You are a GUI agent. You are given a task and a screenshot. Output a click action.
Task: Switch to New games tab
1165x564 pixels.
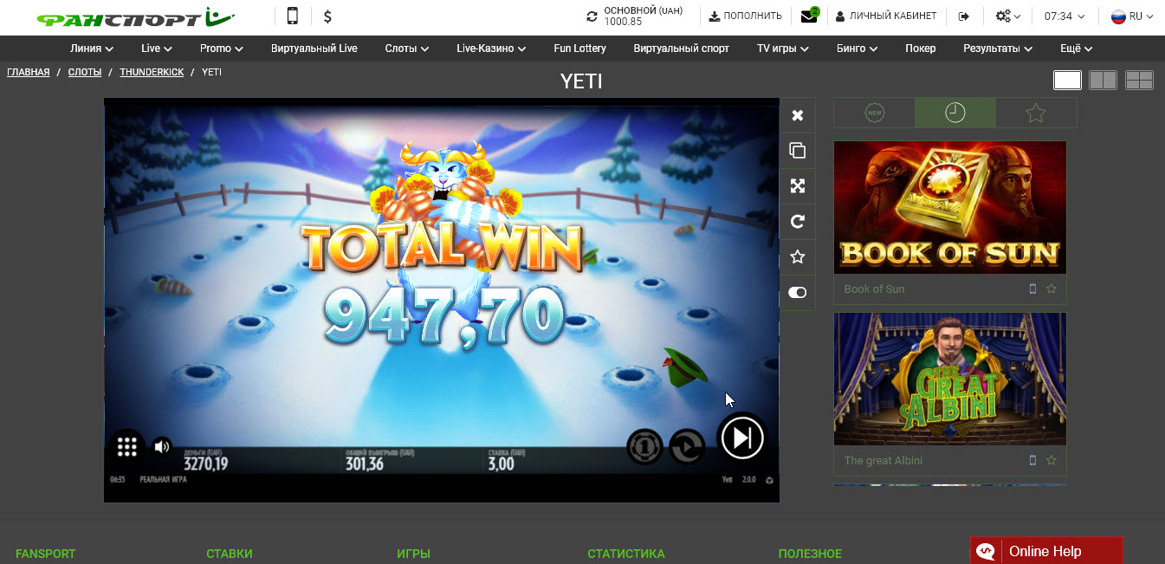pyautogui.click(x=874, y=113)
